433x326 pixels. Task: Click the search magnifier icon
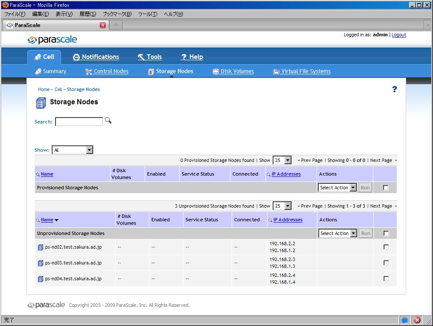click(108, 120)
